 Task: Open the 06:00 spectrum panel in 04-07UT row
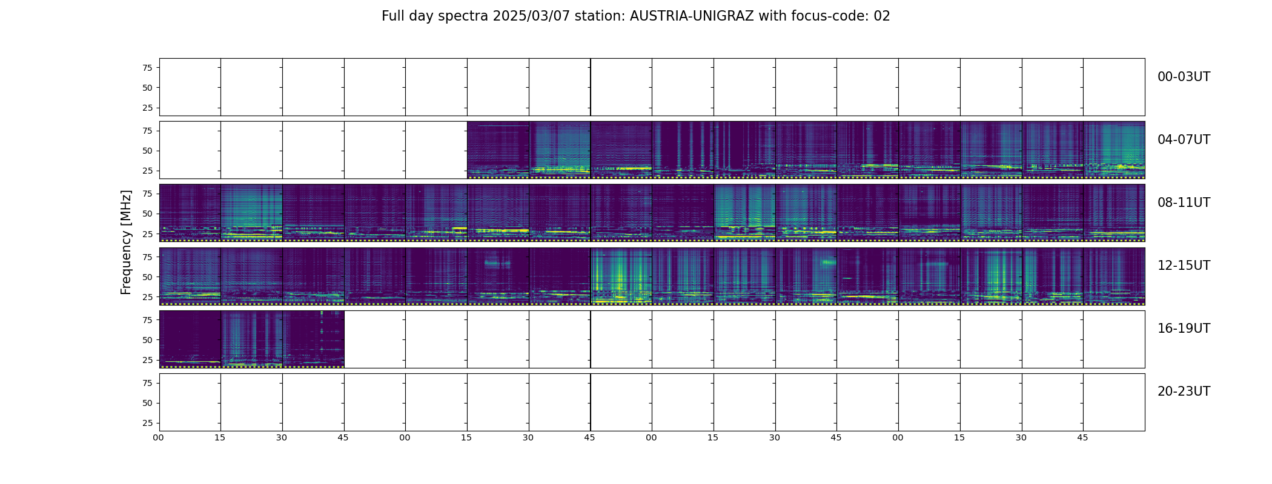tap(683, 150)
